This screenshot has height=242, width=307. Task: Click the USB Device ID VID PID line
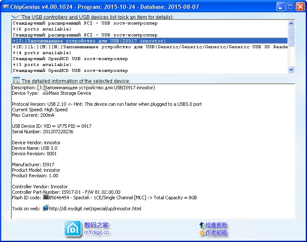52,126
